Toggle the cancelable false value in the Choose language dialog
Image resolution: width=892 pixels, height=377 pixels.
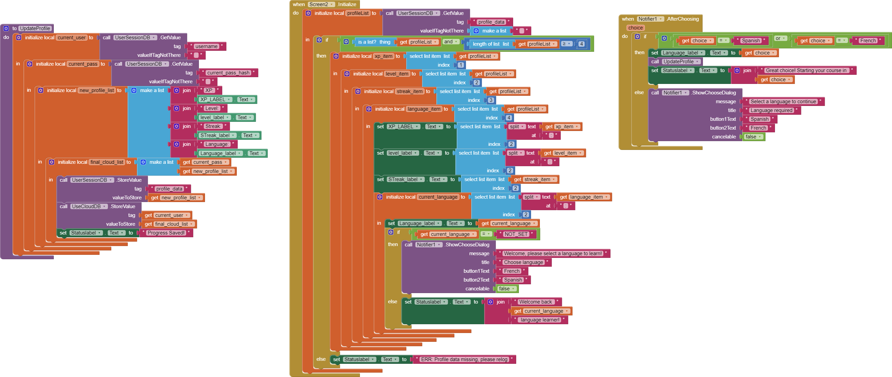(507, 289)
